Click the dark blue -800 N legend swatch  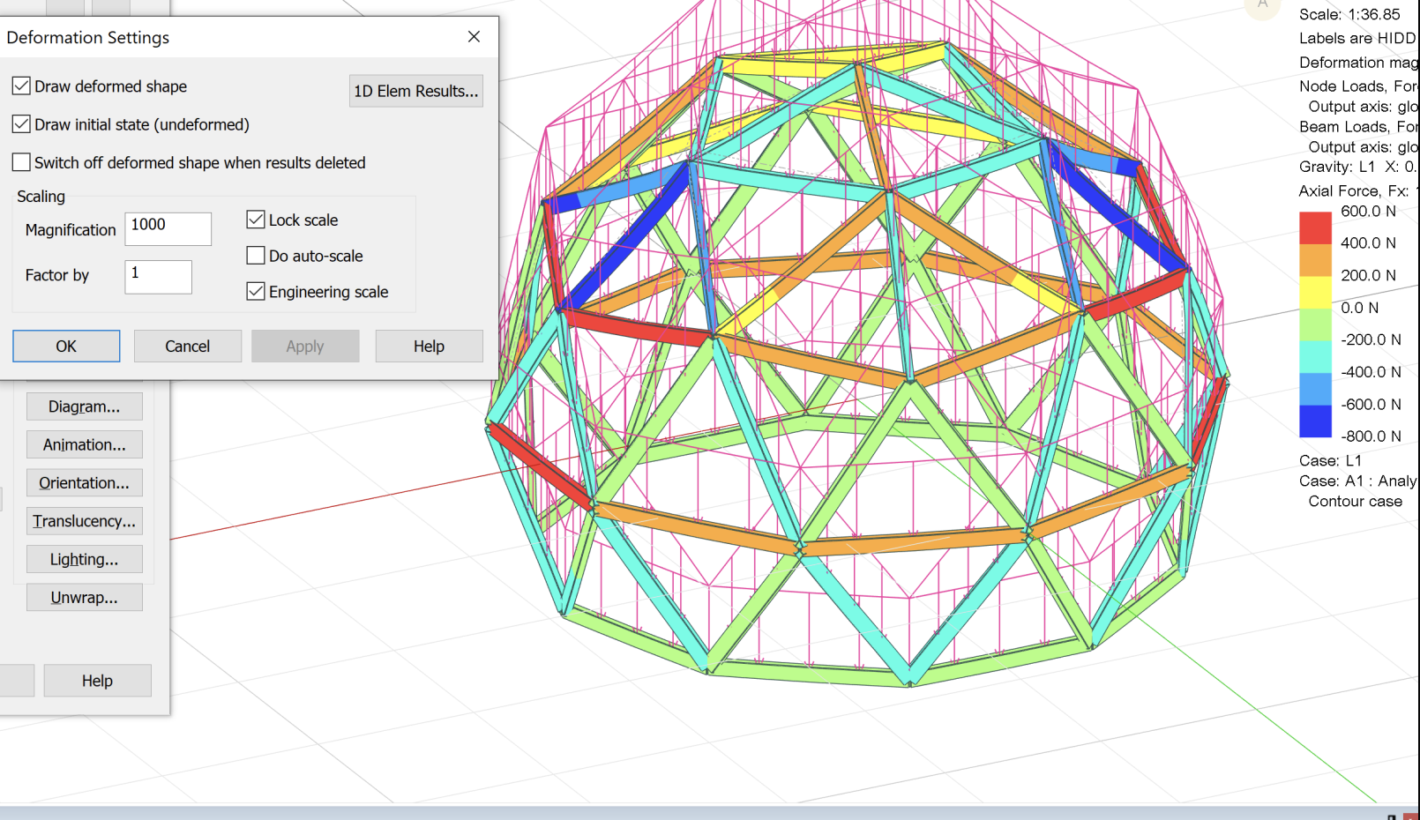tap(1314, 421)
